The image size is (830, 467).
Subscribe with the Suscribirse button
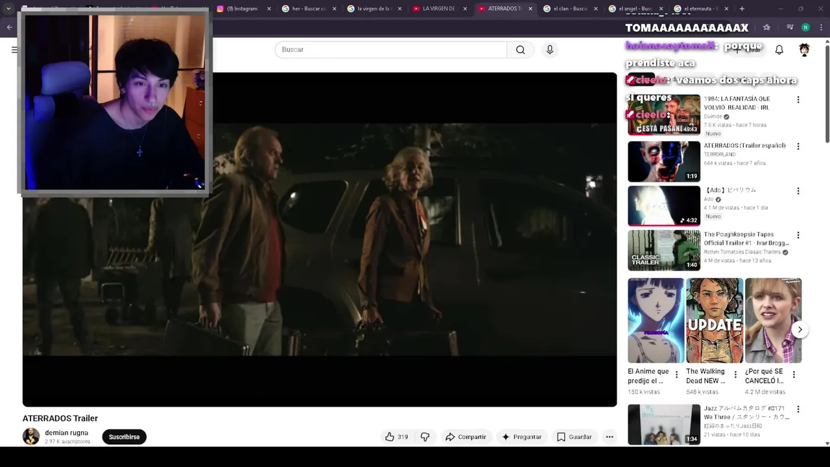pyautogui.click(x=124, y=437)
